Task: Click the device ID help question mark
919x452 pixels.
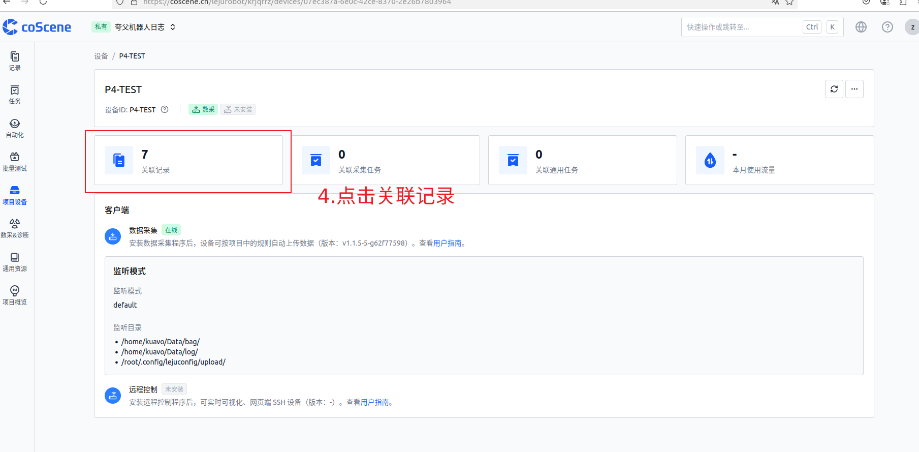Action: click(x=165, y=109)
